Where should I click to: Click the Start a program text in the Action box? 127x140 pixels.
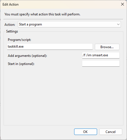[30, 24]
